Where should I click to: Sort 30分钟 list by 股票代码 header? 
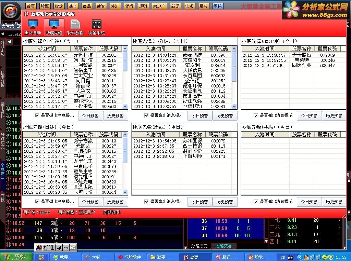point(218,49)
